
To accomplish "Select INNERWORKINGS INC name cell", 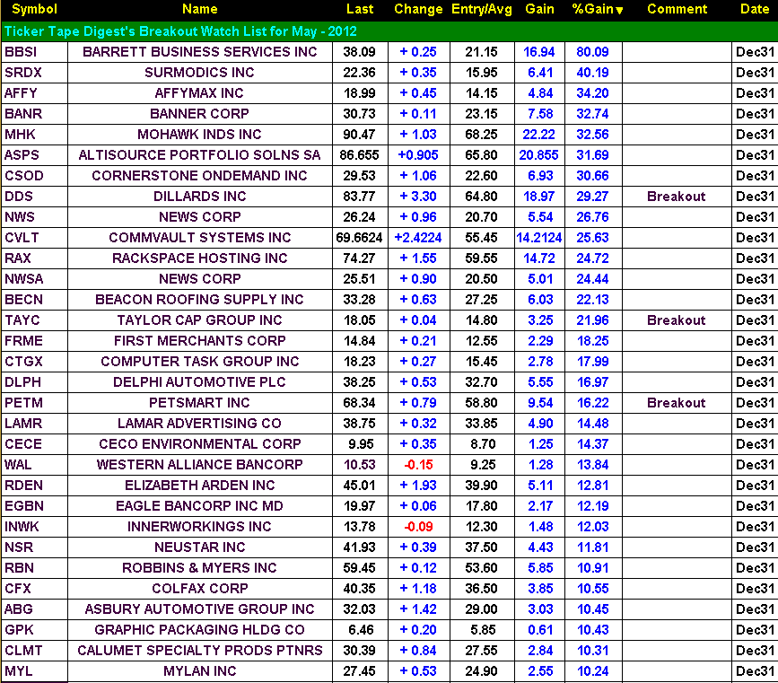I will [199, 527].
